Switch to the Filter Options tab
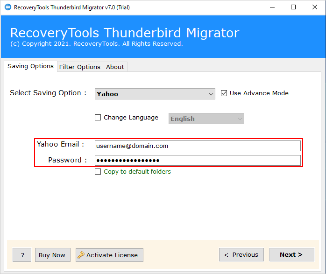Image resolution: width=326 pixels, height=274 pixels. pyautogui.click(x=80, y=67)
